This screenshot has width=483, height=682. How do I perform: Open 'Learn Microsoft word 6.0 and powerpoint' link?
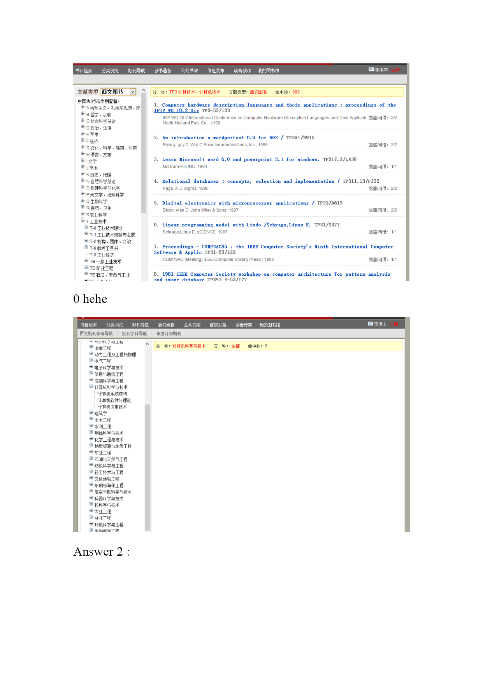[241, 159]
